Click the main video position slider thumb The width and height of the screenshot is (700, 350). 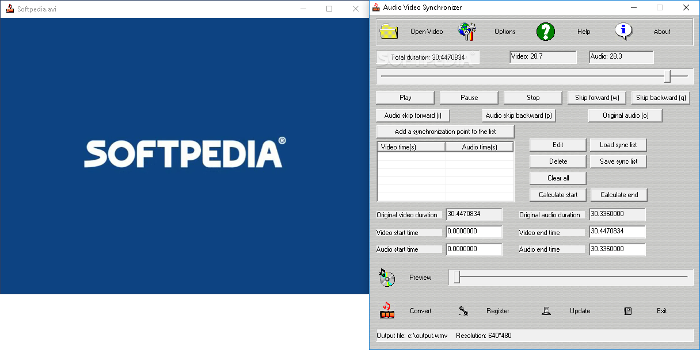tap(667, 76)
